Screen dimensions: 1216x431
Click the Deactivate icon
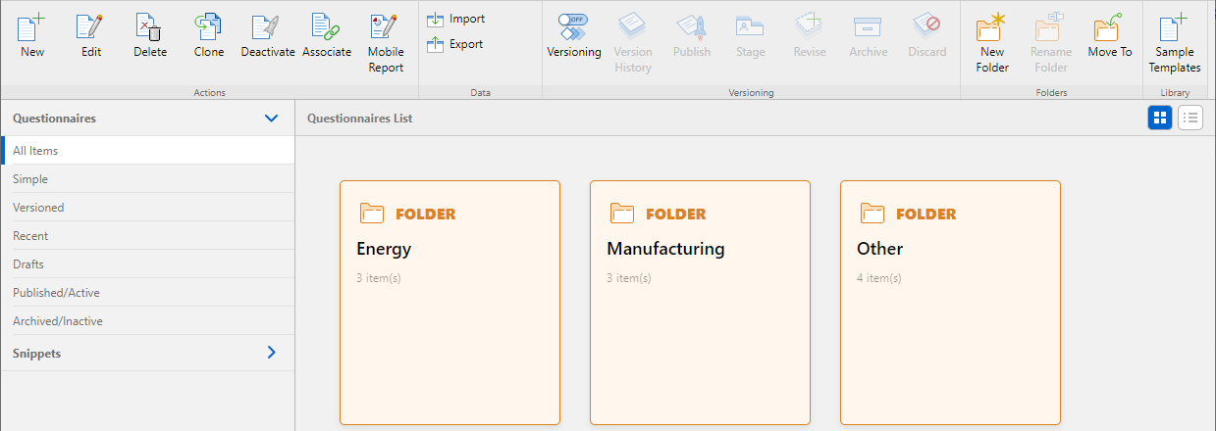click(x=267, y=29)
